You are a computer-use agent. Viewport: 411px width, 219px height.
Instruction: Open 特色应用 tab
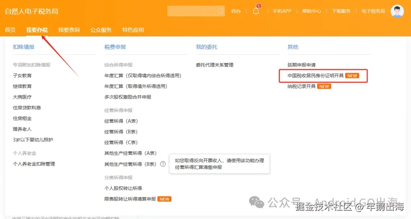pos(133,30)
